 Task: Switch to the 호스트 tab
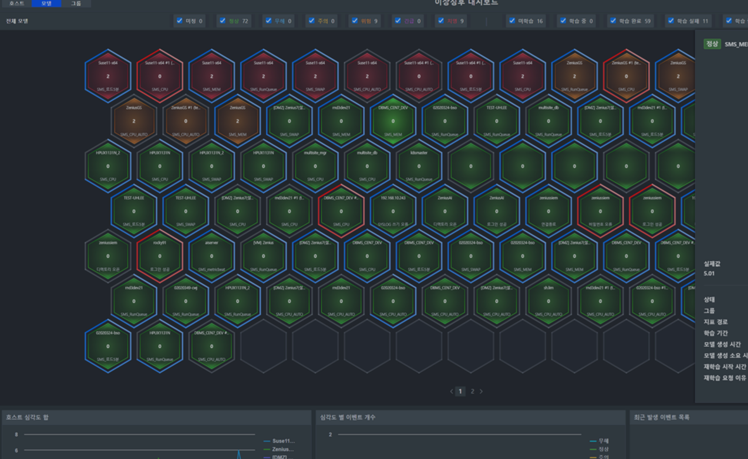(17, 3)
